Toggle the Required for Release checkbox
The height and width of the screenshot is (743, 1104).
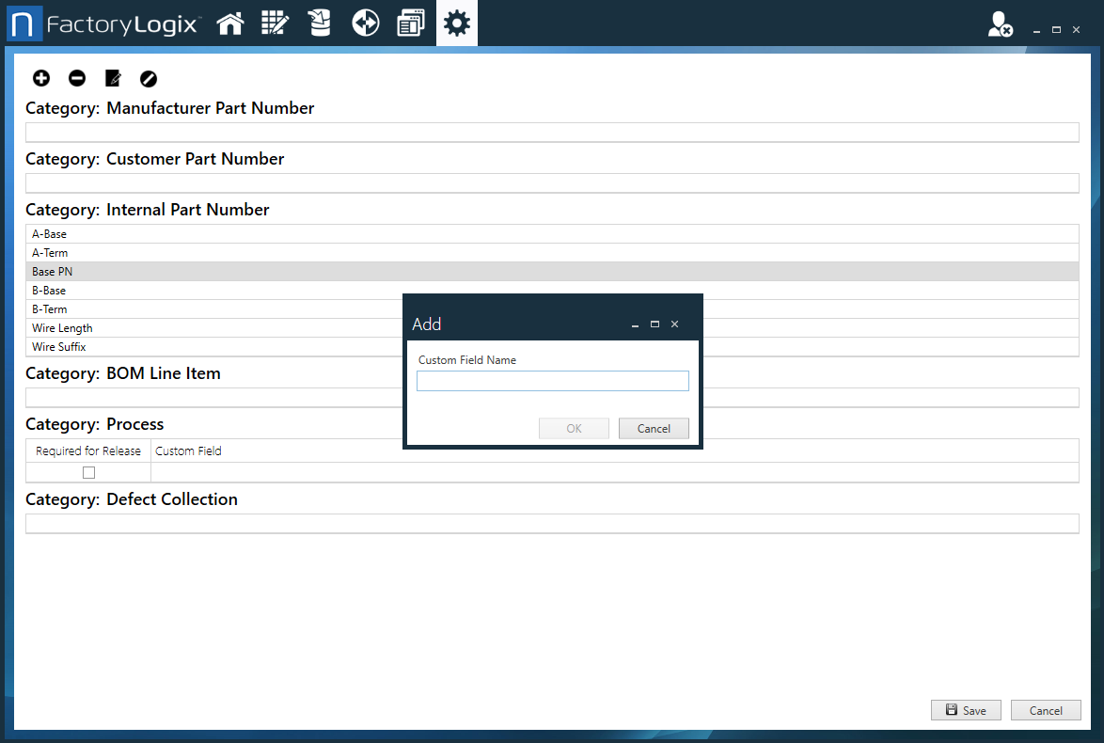tap(88, 472)
